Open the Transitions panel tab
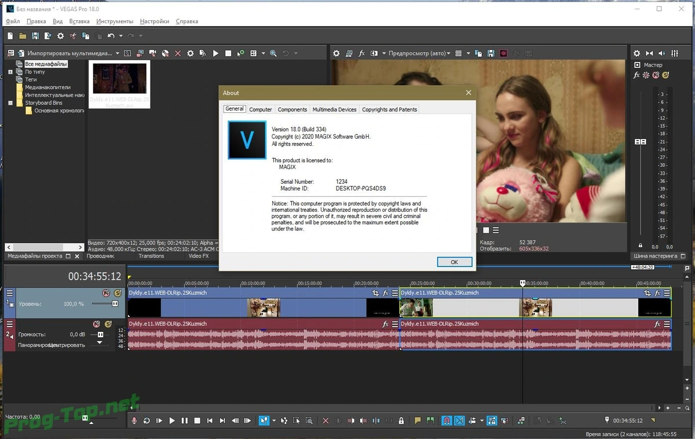This screenshot has height=439, width=695. coord(151,256)
